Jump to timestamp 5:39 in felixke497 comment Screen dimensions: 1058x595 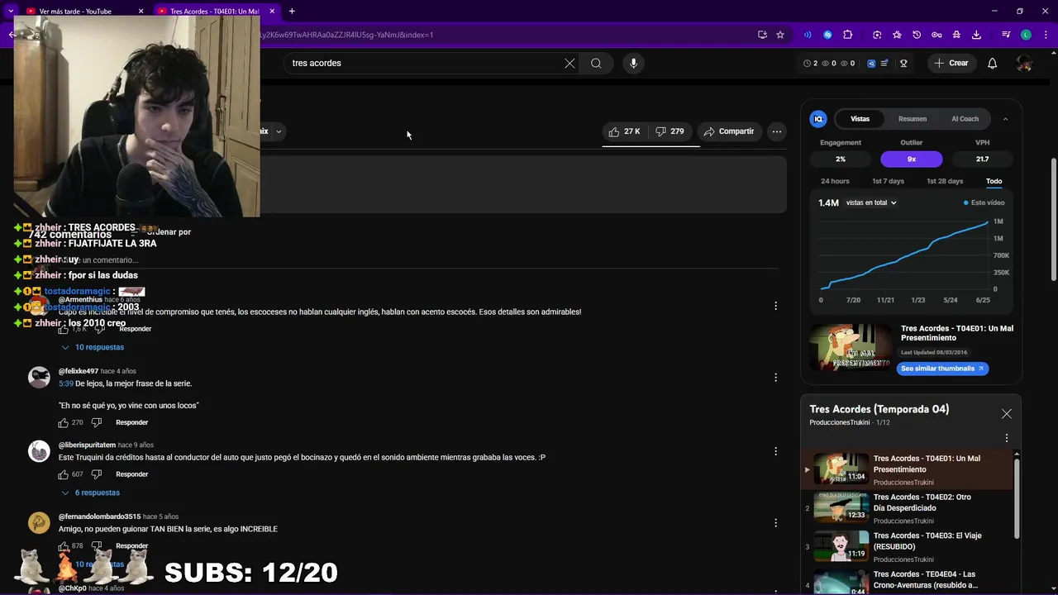tap(66, 383)
